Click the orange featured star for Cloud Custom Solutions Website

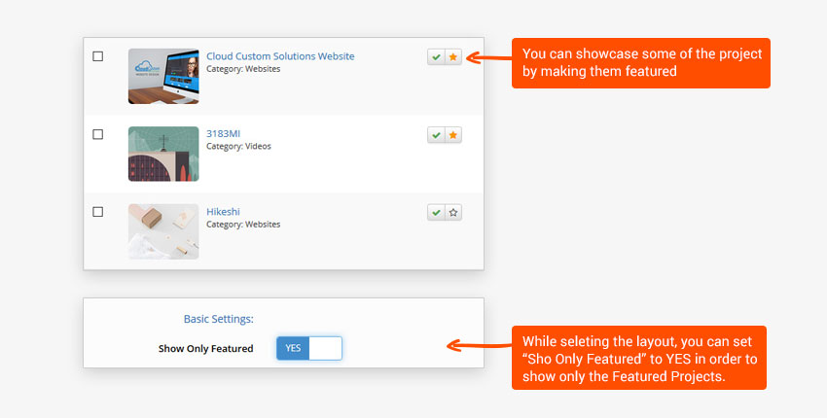[453, 57]
